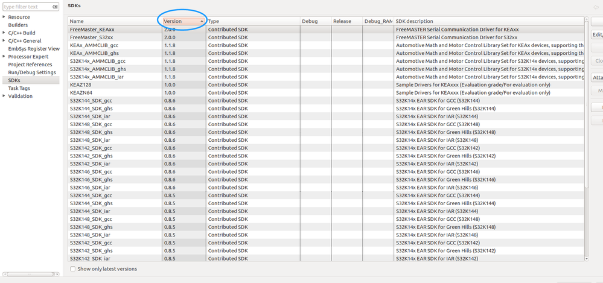Click the Debug cell of FreeMaster_KEAxx row
Screen dimensions: 603x283
coord(316,29)
